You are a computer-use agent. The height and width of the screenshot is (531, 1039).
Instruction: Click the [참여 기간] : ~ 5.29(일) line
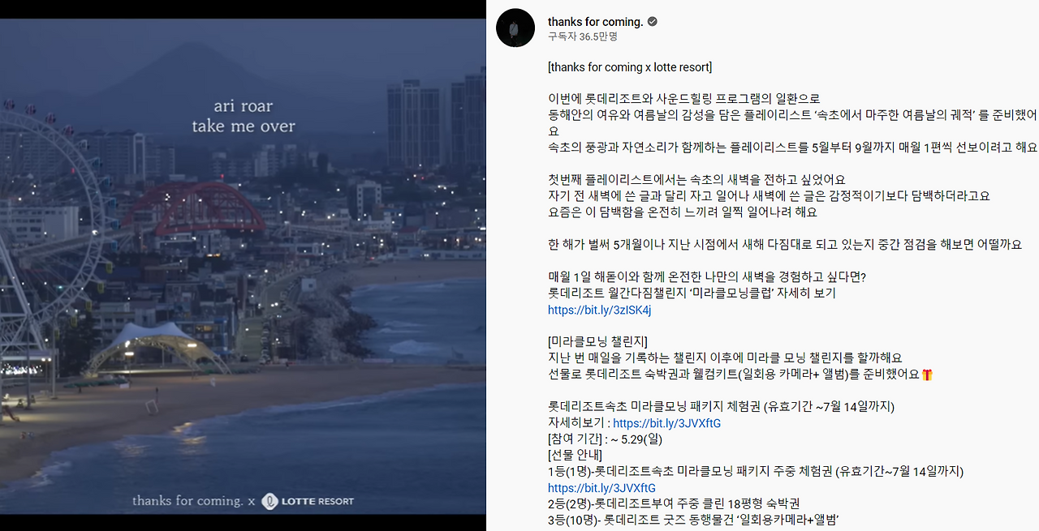click(x=606, y=439)
